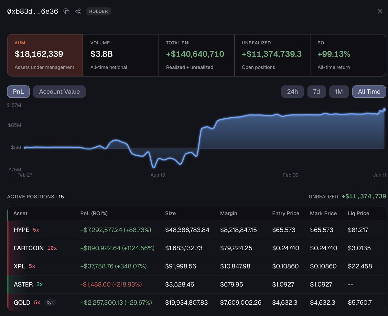Click FARTCOIN size $1,683,132.73
Image resolution: width=388 pixels, height=316 pixels.
184,248
